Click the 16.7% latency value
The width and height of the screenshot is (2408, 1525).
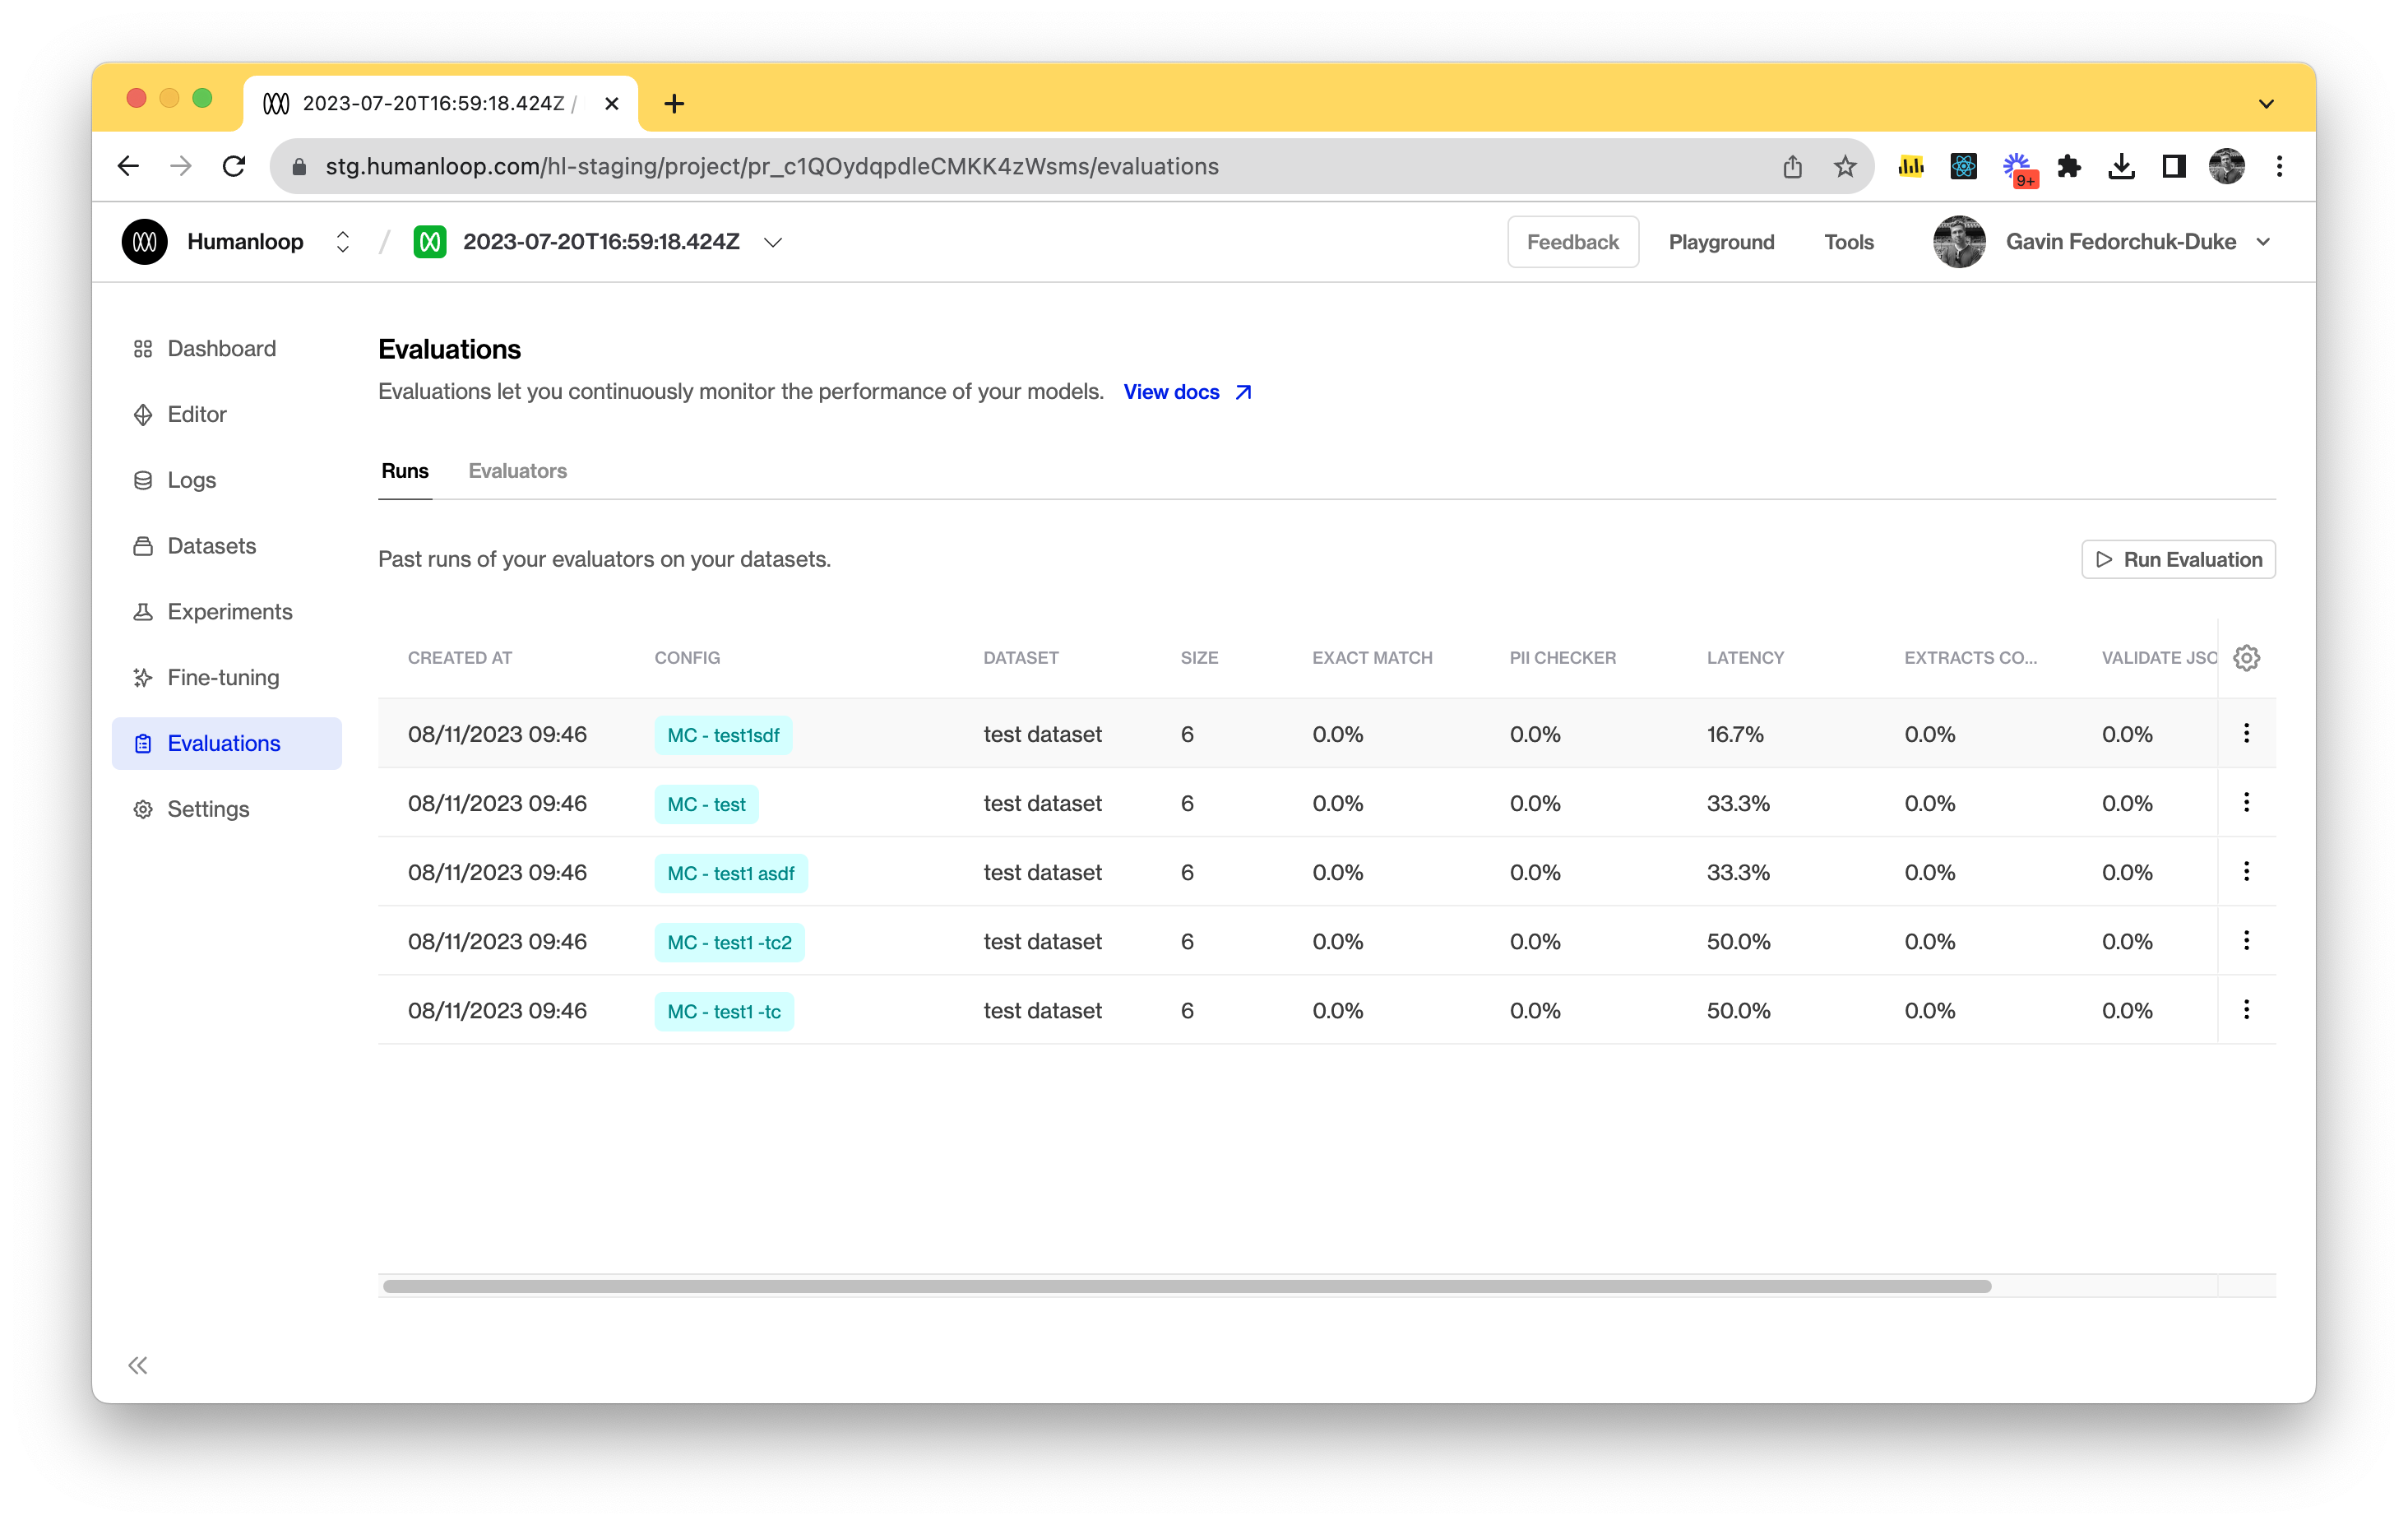(x=1735, y=734)
